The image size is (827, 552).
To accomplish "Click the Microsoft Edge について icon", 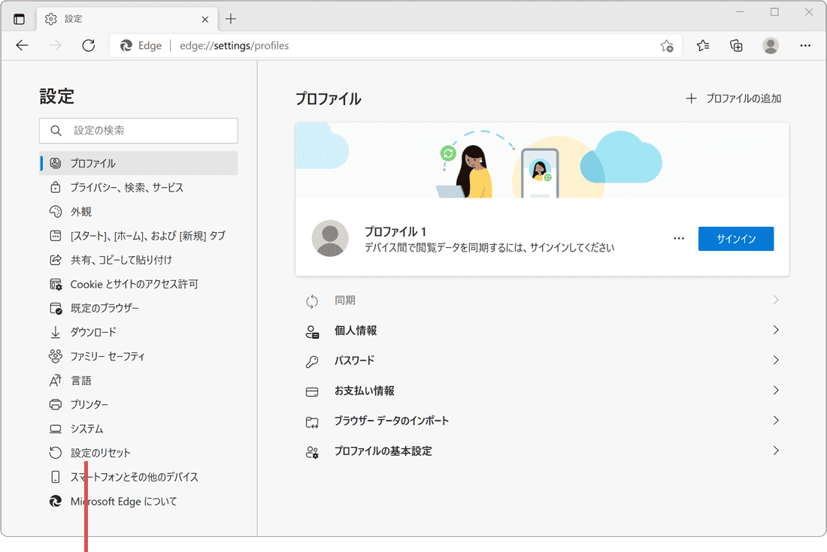I will tap(55, 501).
